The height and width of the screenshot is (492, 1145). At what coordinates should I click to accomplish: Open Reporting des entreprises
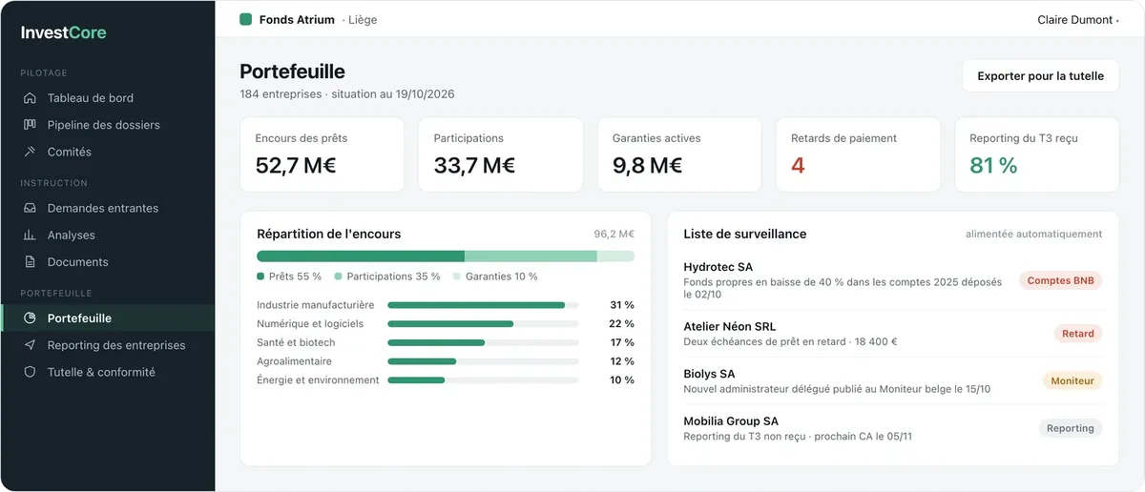click(107, 345)
